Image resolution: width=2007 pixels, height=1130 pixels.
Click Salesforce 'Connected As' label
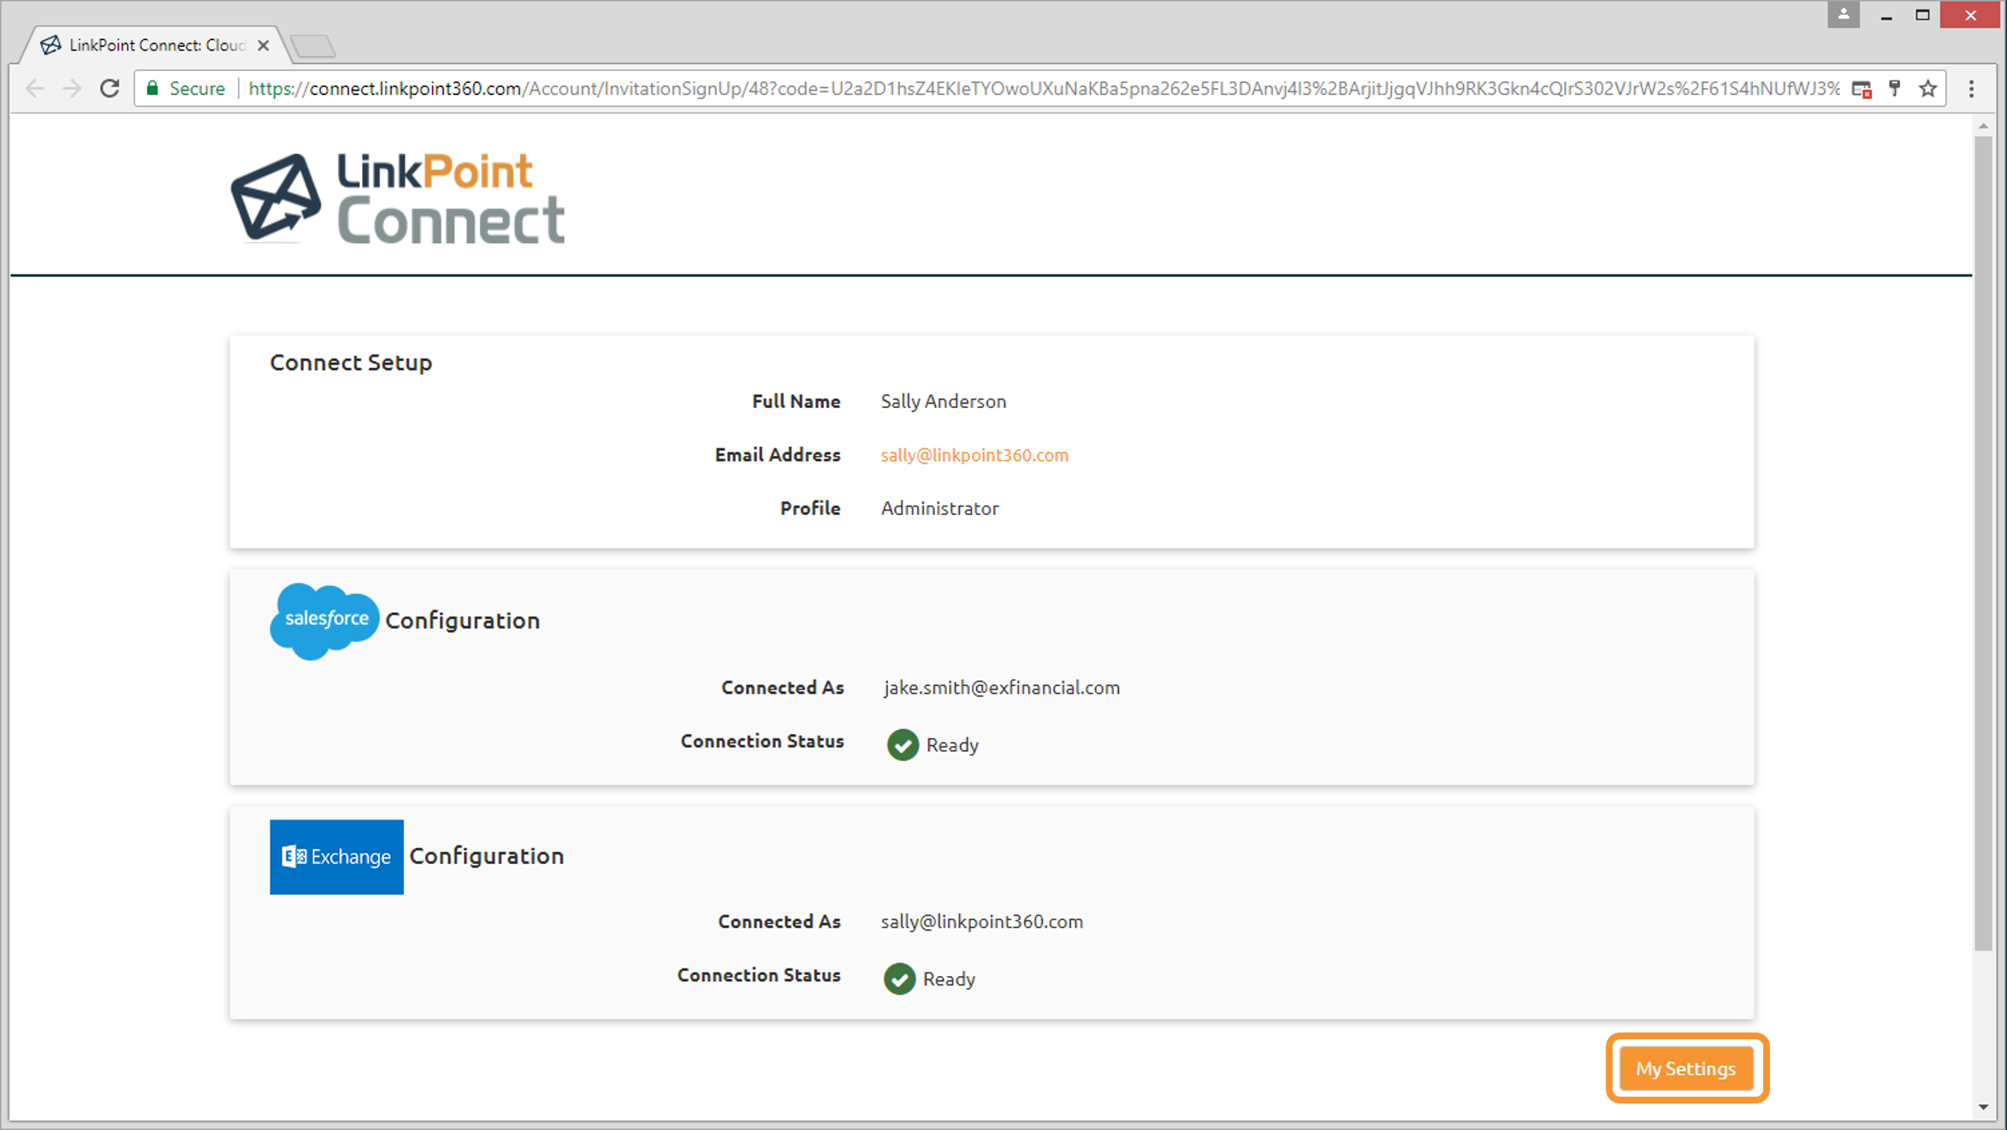tap(782, 688)
